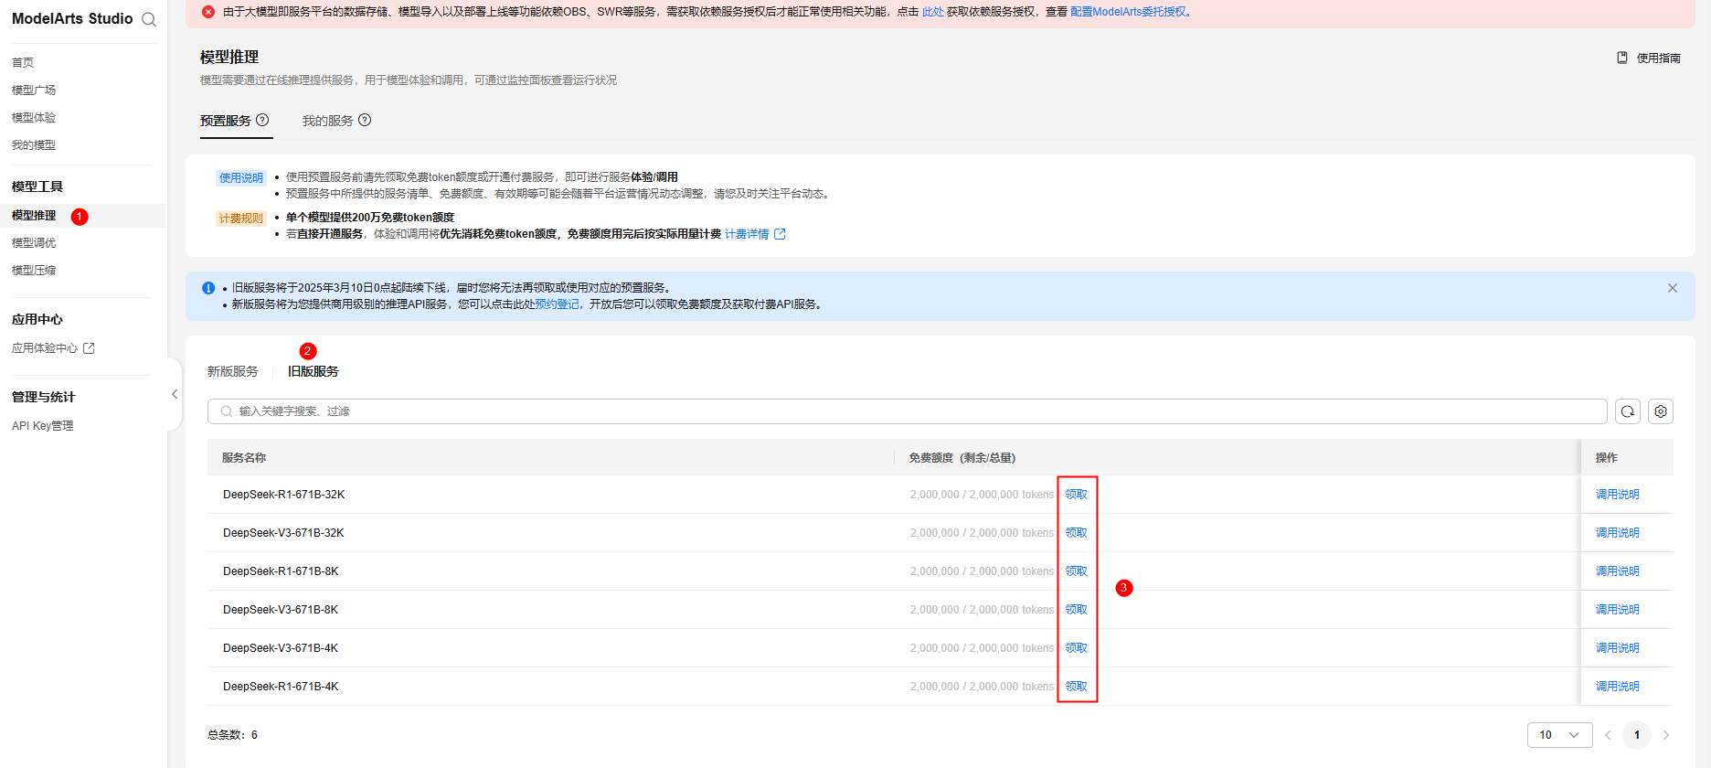Screen dimensions: 1711x768
Task: Click the external link icon beside 应用体验中心
Action: click(89, 348)
